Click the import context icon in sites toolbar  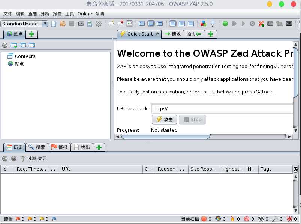point(23,45)
